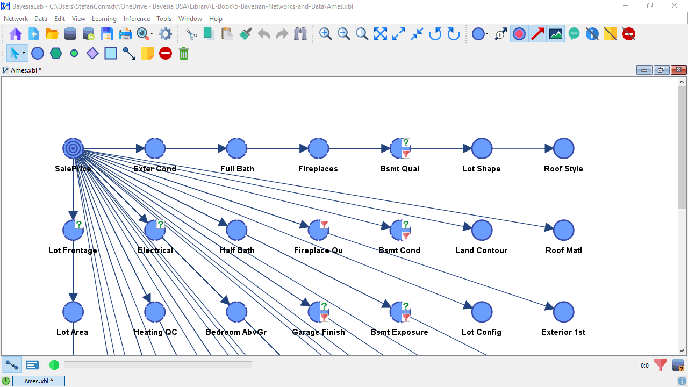Toggle the crossed-out info icon

pos(592,34)
